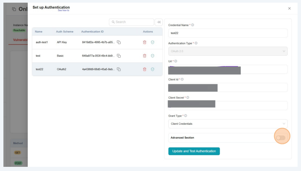301x171 pixels.
Task: Select the test22 row name
Action: coord(40,69)
